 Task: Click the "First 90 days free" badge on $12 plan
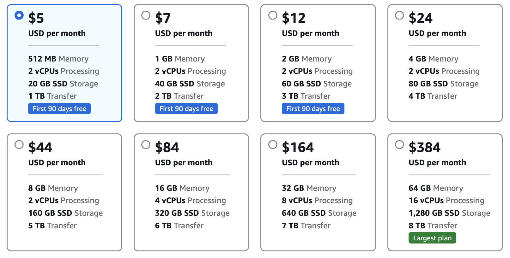point(313,108)
